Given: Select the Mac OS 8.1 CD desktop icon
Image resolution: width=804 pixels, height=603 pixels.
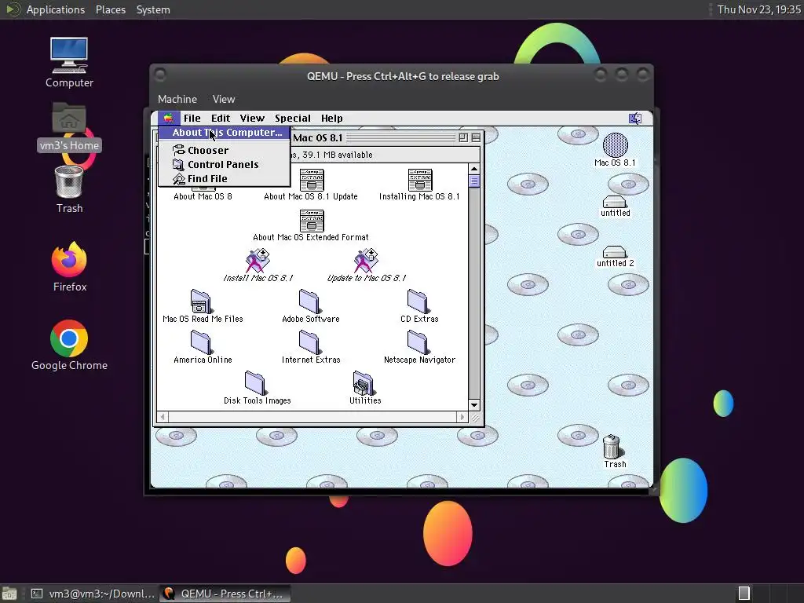Looking at the screenshot, I should (x=615, y=150).
